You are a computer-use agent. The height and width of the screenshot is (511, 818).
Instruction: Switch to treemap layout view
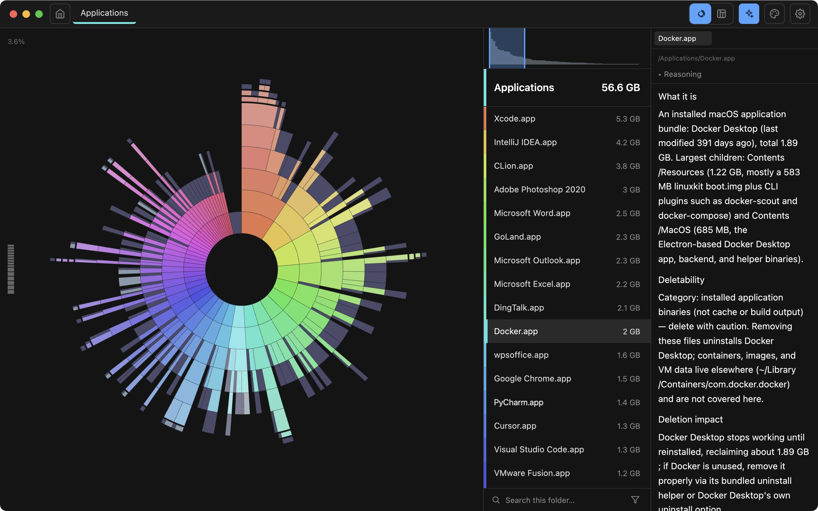(722, 14)
